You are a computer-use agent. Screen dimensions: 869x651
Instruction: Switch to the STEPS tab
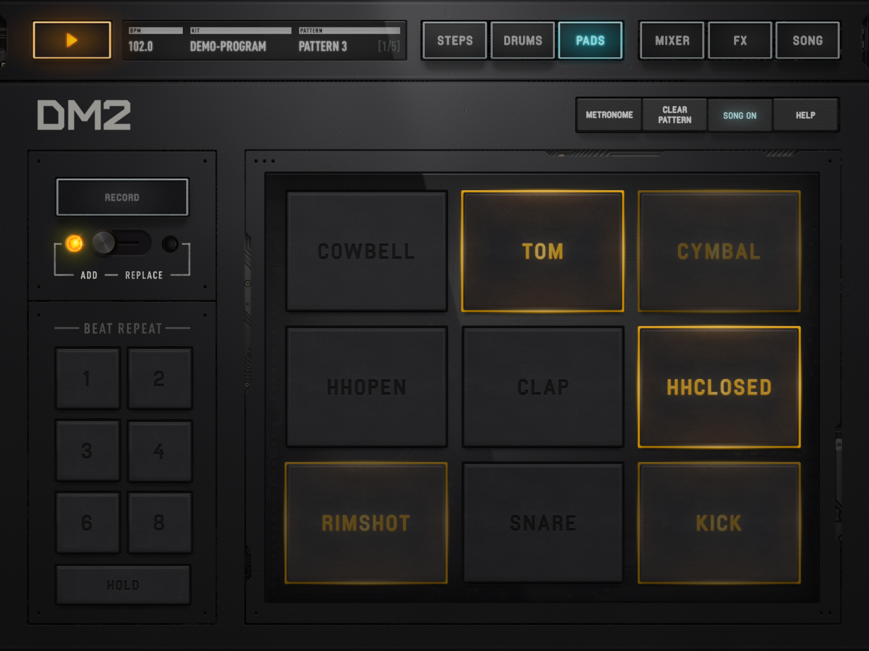click(455, 40)
